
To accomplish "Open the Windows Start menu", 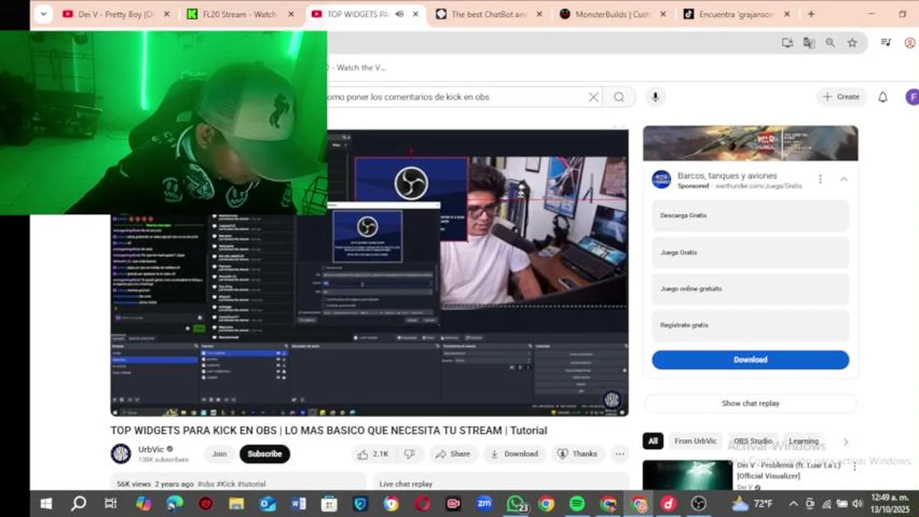I will [x=47, y=504].
